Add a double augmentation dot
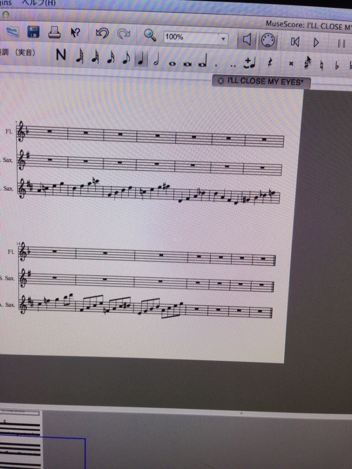 pyautogui.click(x=233, y=66)
